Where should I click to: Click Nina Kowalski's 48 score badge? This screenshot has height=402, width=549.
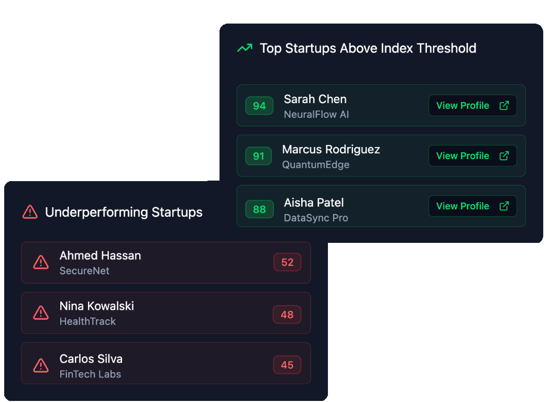287,315
